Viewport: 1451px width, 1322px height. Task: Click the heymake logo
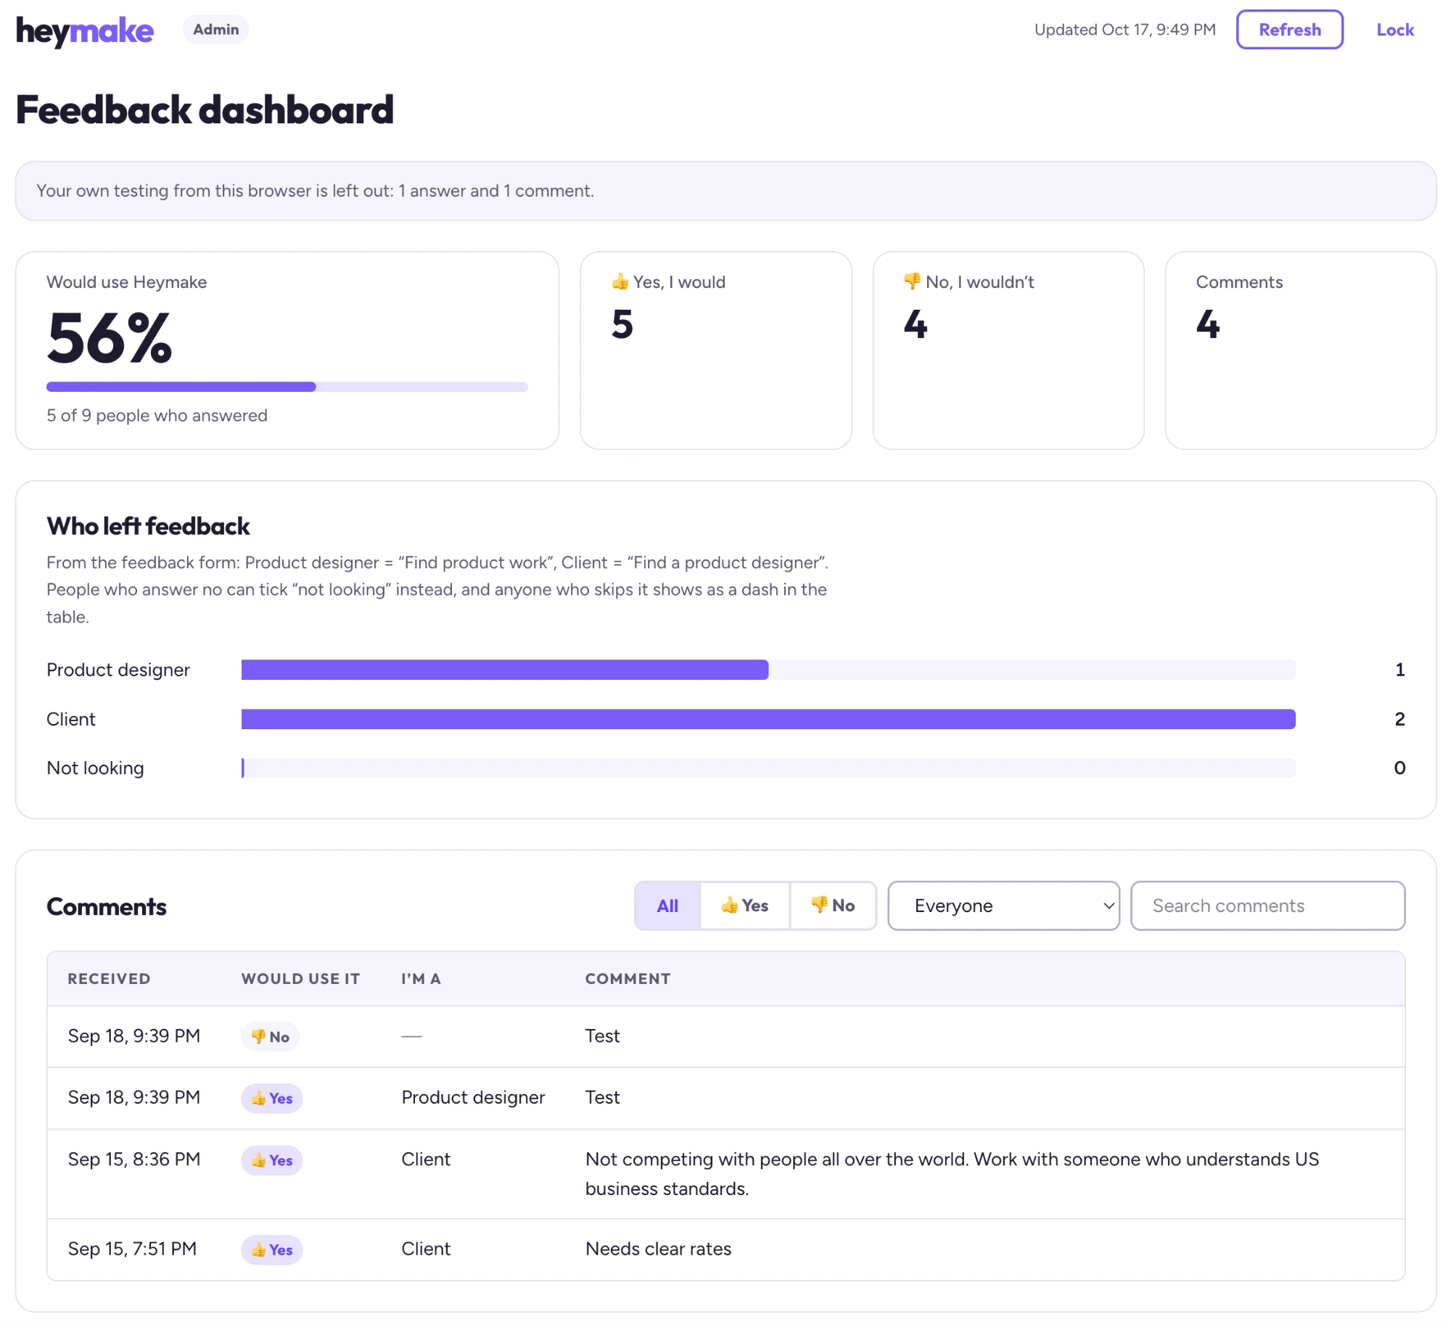[85, 30]
